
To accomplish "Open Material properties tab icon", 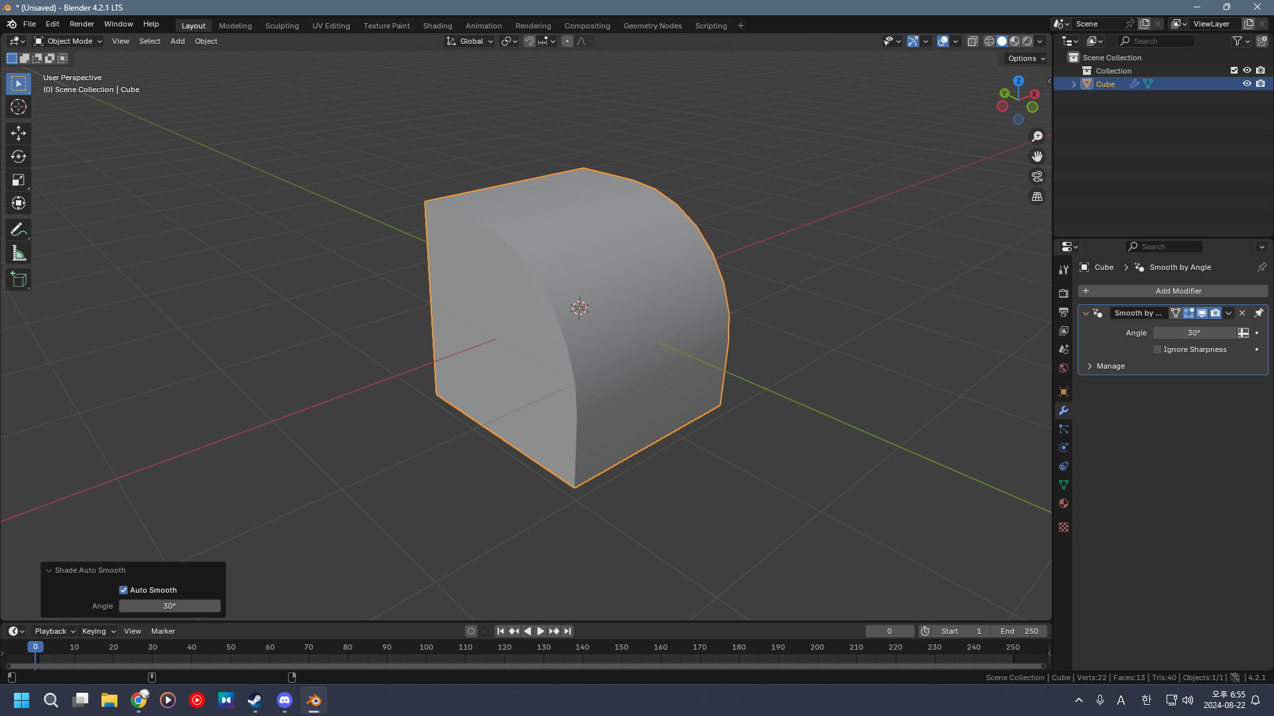I will [x=1064, y=503].
